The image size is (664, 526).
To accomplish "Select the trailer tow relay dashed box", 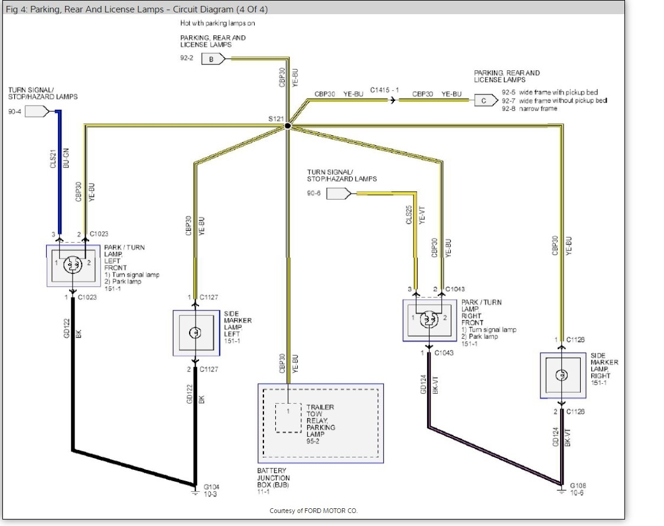I will pos(288,417).
